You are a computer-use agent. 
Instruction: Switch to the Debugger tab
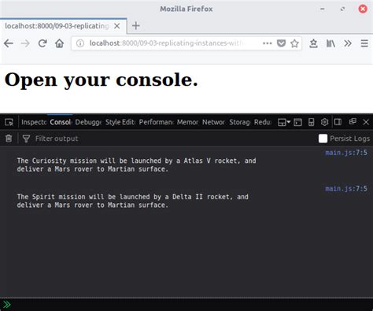88,122
